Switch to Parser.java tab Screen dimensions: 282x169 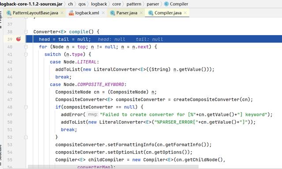point(126,13)
